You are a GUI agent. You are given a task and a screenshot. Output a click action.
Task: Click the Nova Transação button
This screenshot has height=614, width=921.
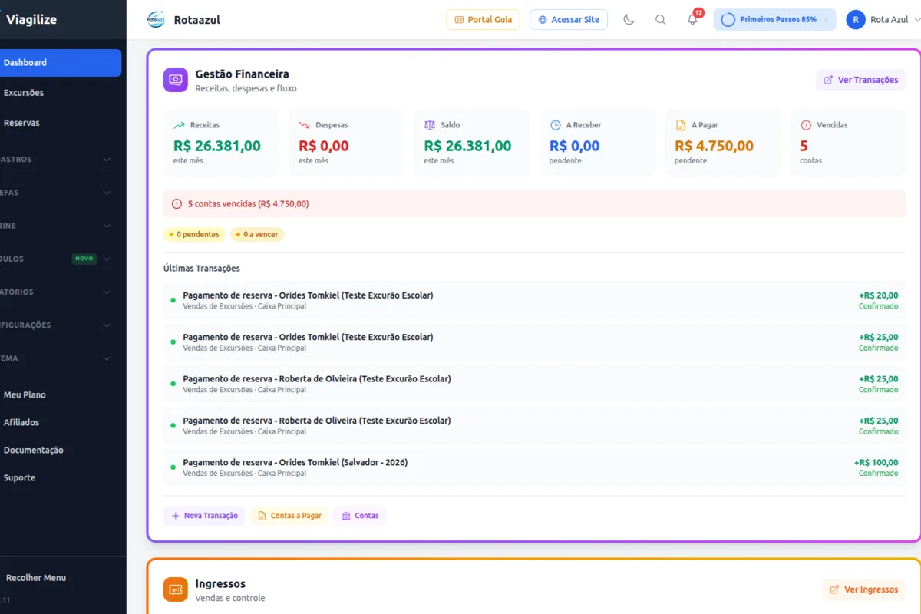click(204, 516)
